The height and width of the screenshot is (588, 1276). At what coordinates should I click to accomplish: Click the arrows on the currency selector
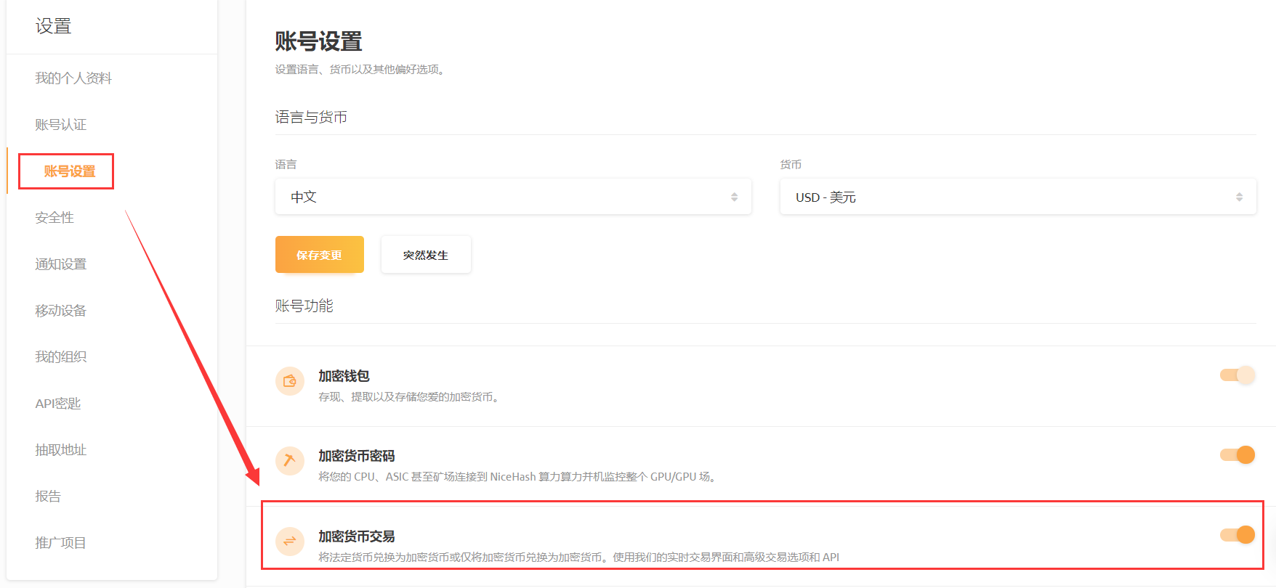tap(1239, 197)
